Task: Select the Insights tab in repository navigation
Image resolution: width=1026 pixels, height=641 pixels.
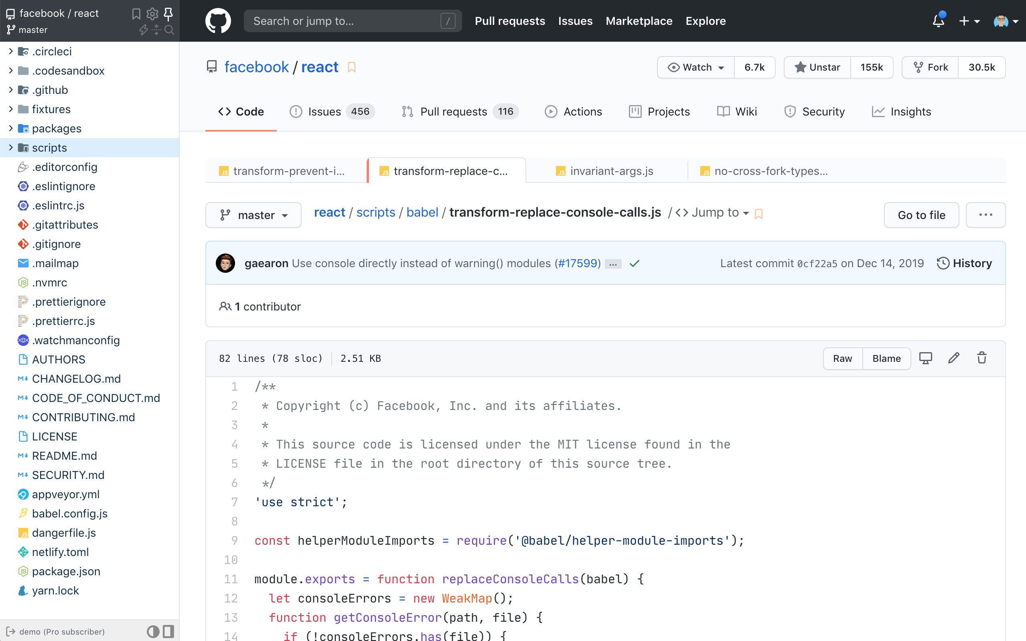Action: (x=902, y=112)
